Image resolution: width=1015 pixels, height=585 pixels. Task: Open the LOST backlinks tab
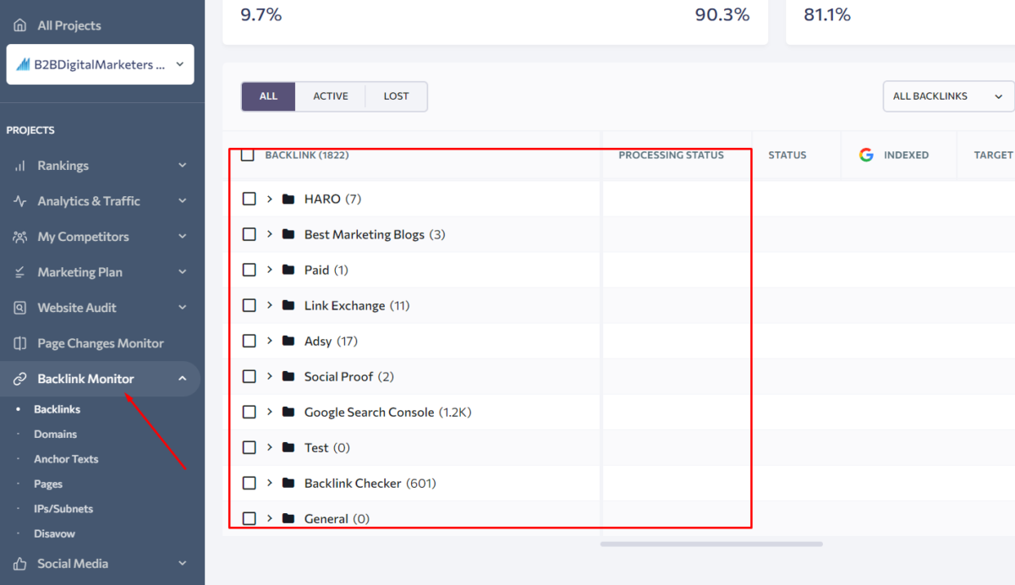[396, 96]
